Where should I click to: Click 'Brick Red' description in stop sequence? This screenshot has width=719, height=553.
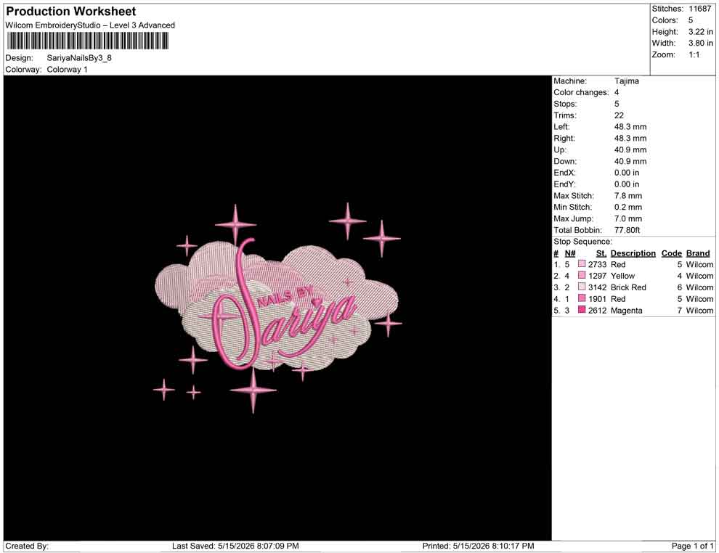628,287
